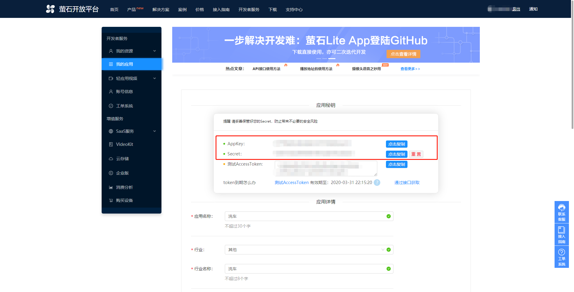574x292 pixels.
Task: Click the 测试AccessToken validity link
Action: (292, 183)
